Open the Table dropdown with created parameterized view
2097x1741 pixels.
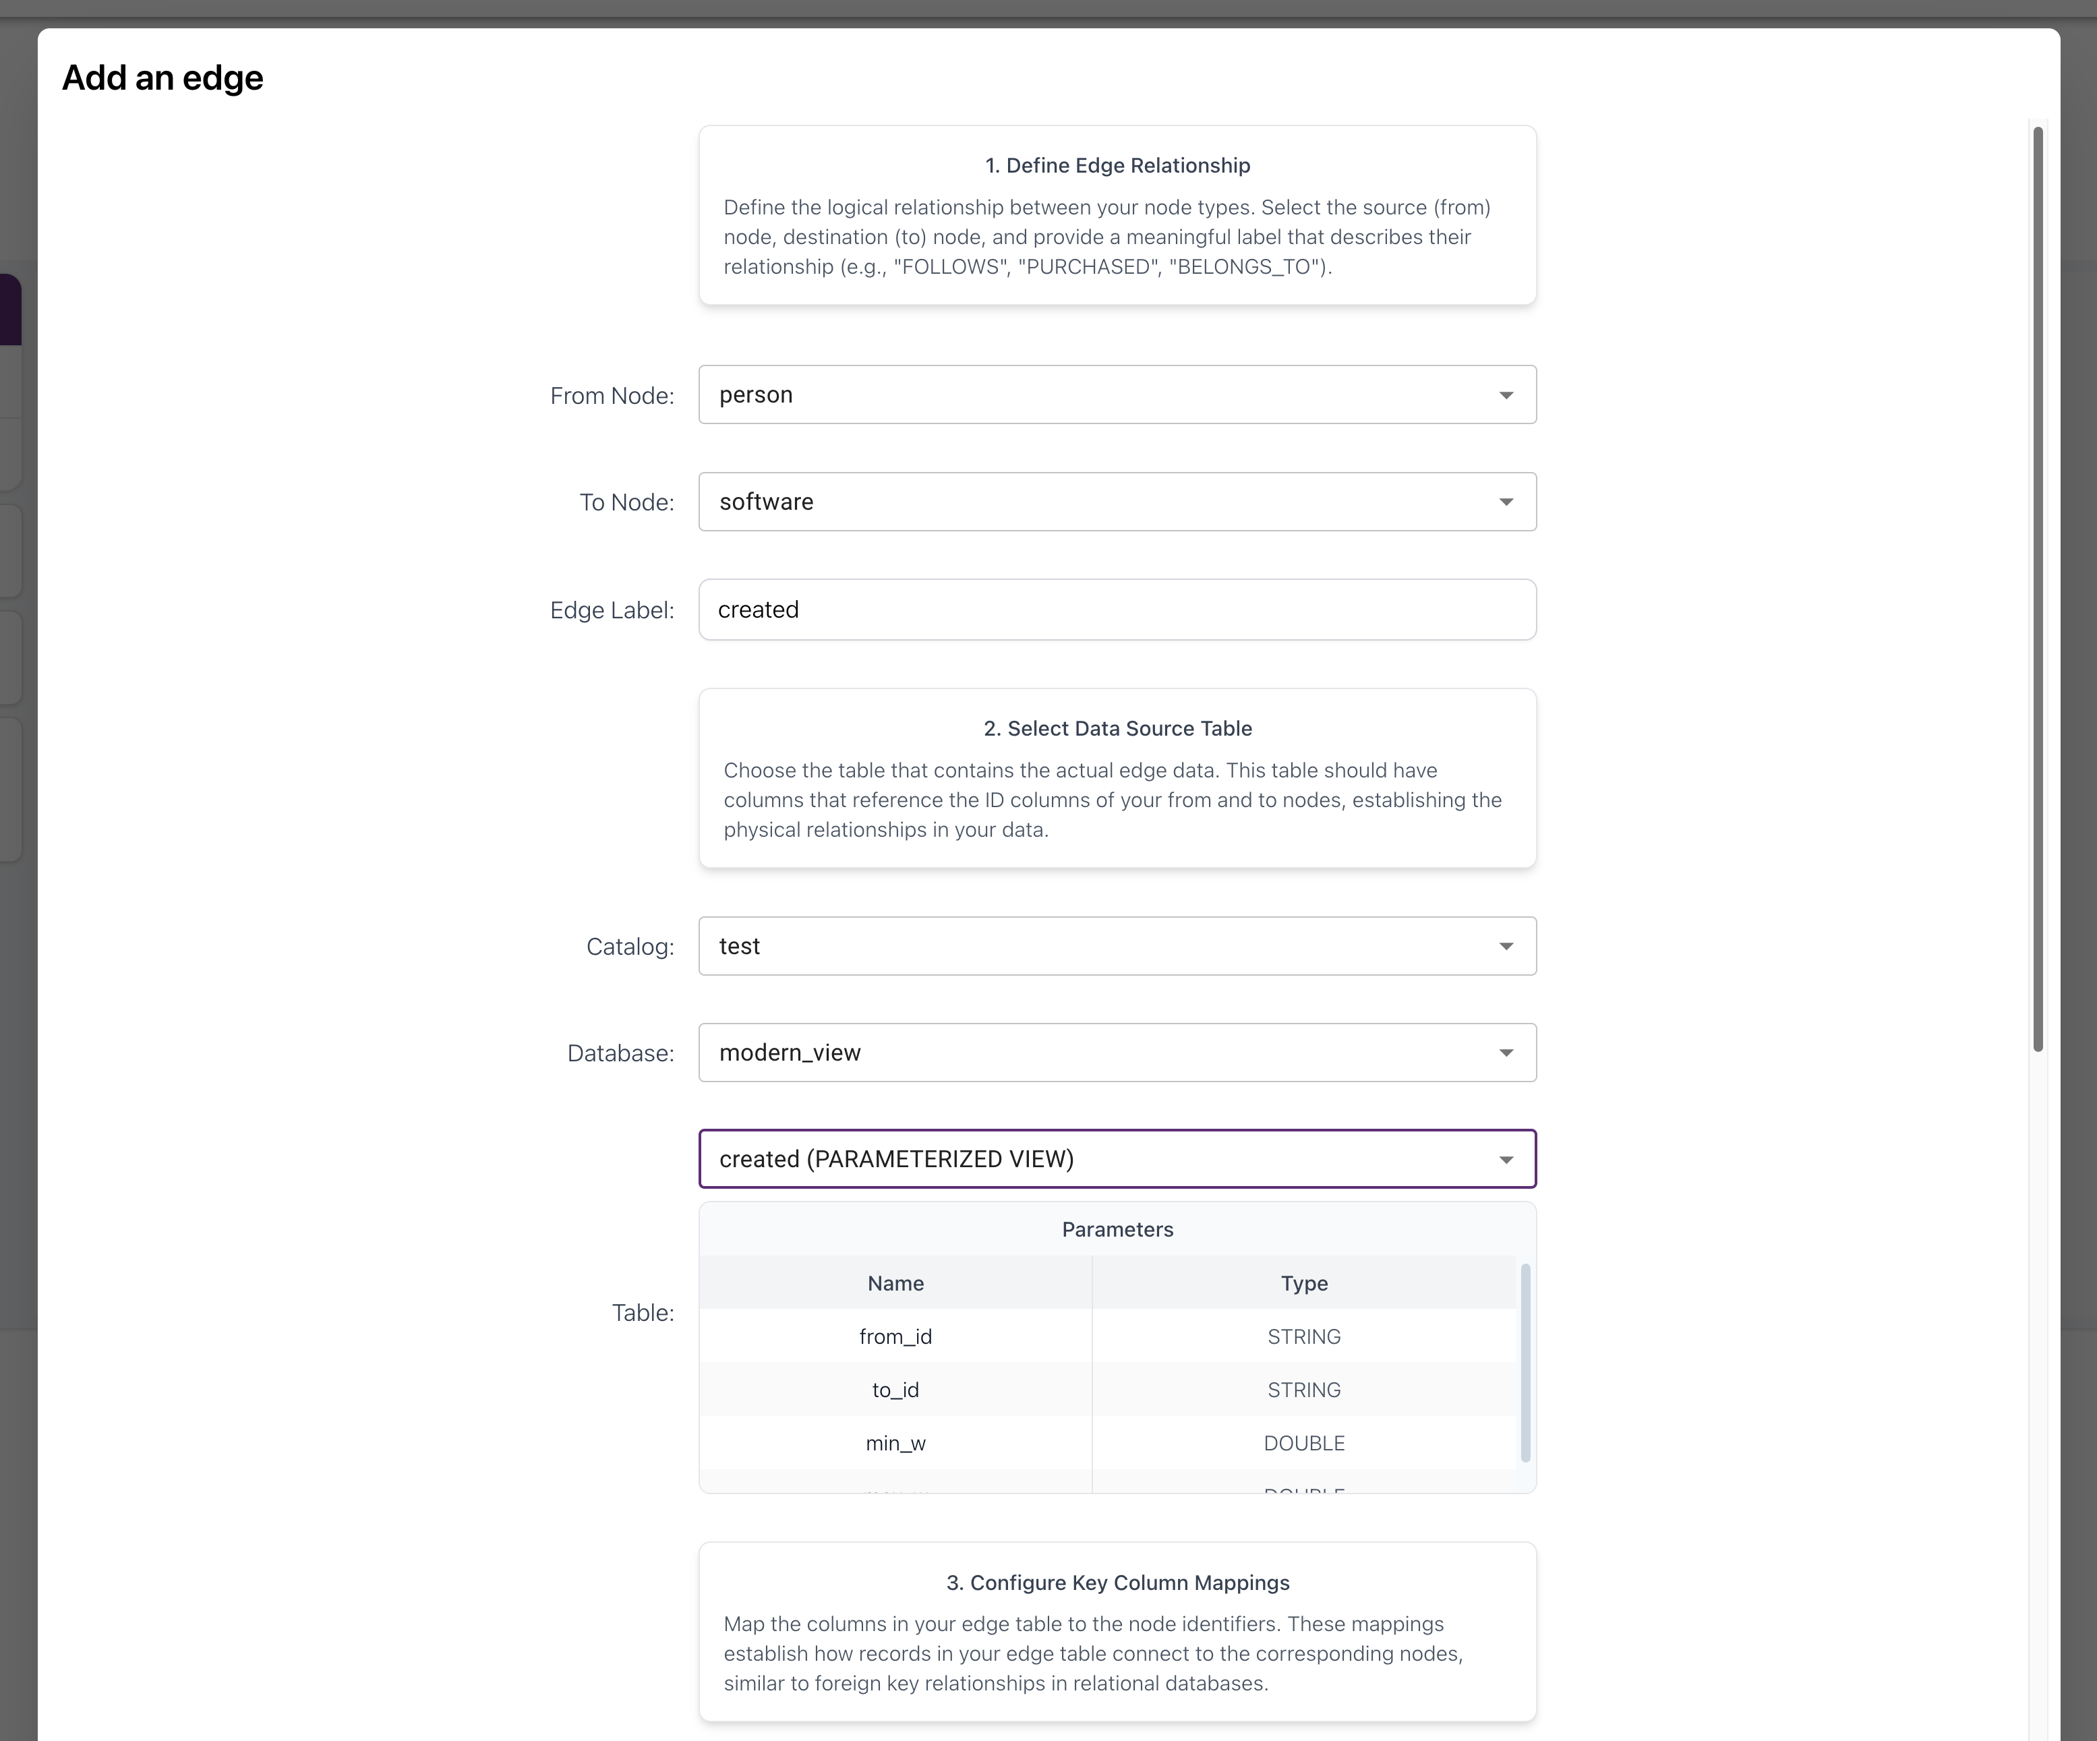[x=1117, y=1158]
